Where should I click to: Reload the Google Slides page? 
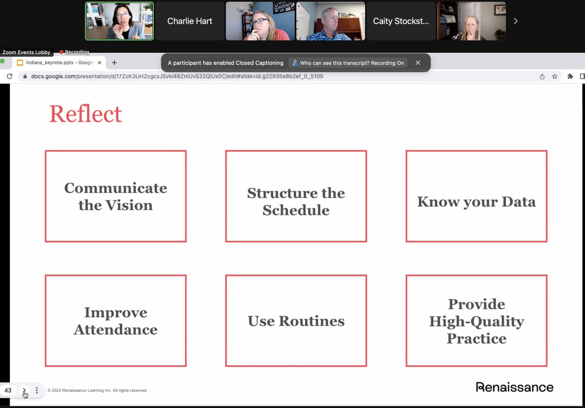10,77
